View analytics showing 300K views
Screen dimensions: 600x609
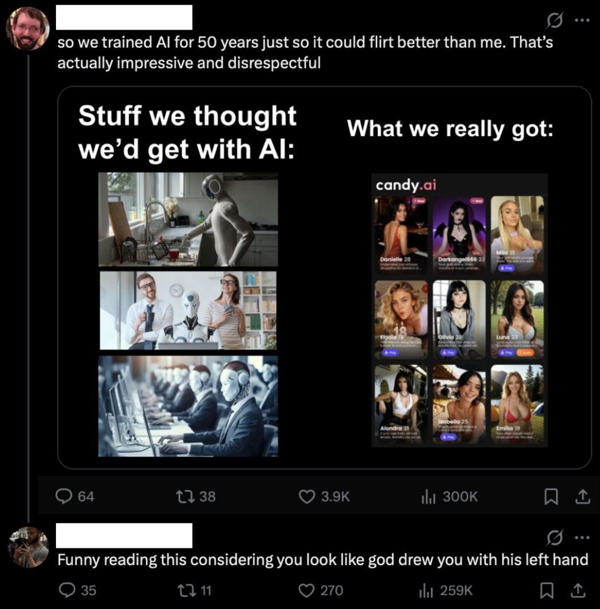tap(429, 496)
